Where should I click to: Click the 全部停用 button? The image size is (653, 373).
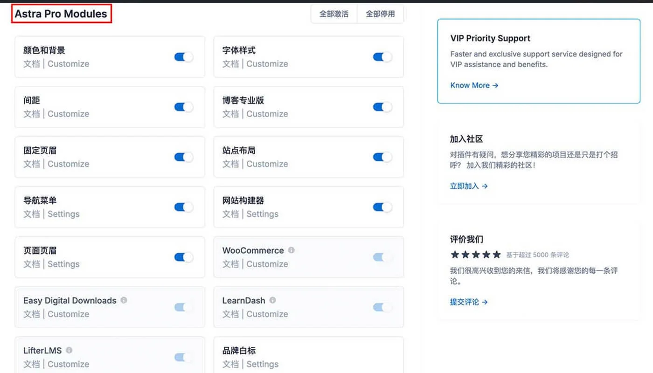(x=380, y=14)
